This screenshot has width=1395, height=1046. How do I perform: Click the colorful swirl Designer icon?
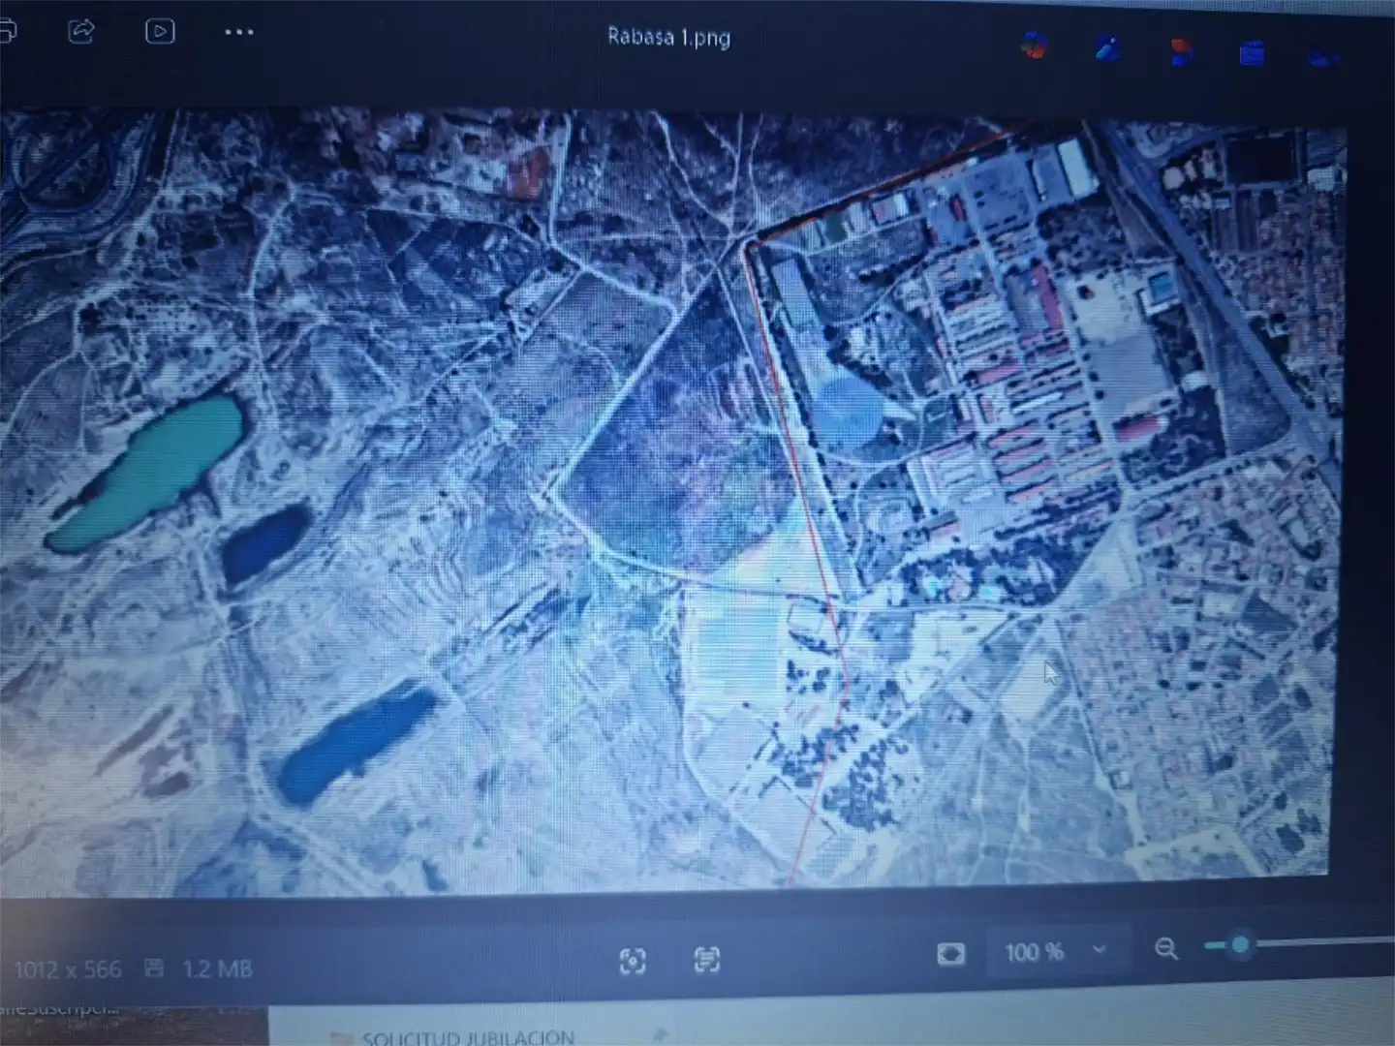(1035, 45)
